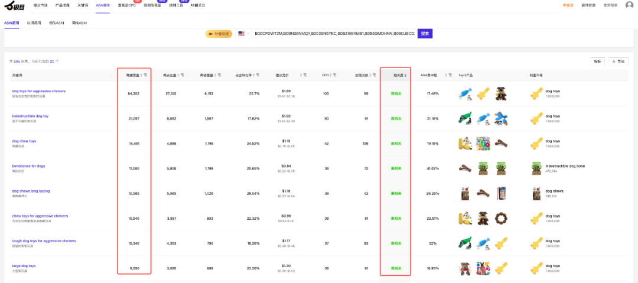This screenshot has height=283, width=638.
Task: Switch to the ABA模块 top navigation tab
Action: click(103, 5)
